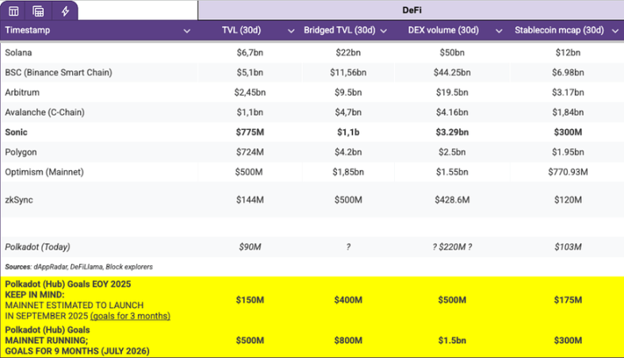Select the Polygon row name cell
This screenshot has height=358, width=624.
21,152
